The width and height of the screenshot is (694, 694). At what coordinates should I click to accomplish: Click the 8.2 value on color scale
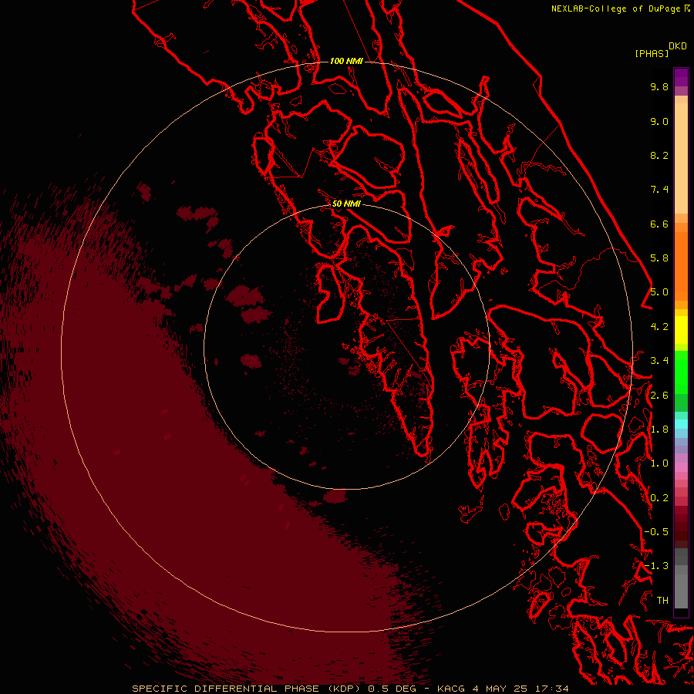[x=659, y=155]
